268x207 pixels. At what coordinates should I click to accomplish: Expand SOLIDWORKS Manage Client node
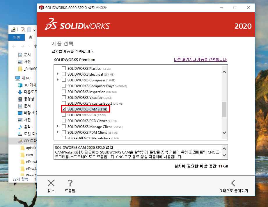pos(58,126)
